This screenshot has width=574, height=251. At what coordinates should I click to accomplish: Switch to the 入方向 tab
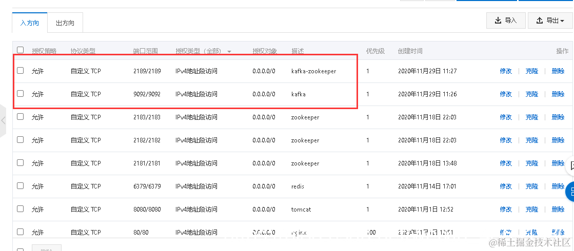[30, 23]
